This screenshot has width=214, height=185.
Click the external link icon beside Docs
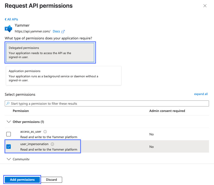63,31
